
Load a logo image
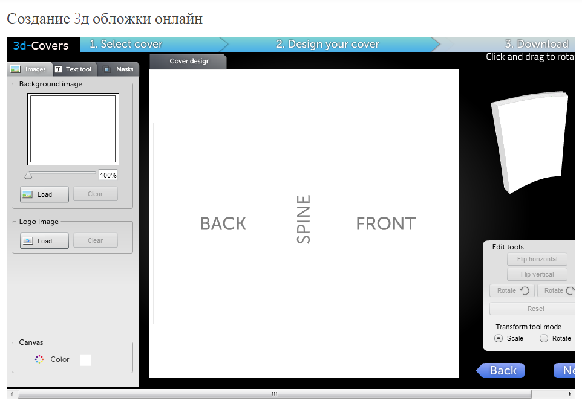click(x=45, y=240)
